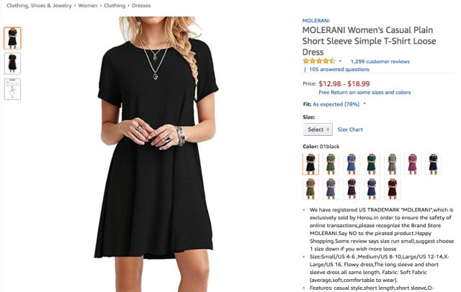The height and width of the screenshot is (292, 461).
Task: Go to the Women breadcrumb category
Action: pos(88,6)
